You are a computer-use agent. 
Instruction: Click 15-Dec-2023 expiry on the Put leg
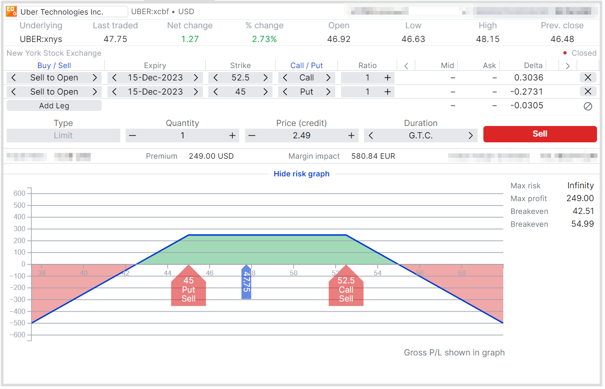click(x=155, y=92)
